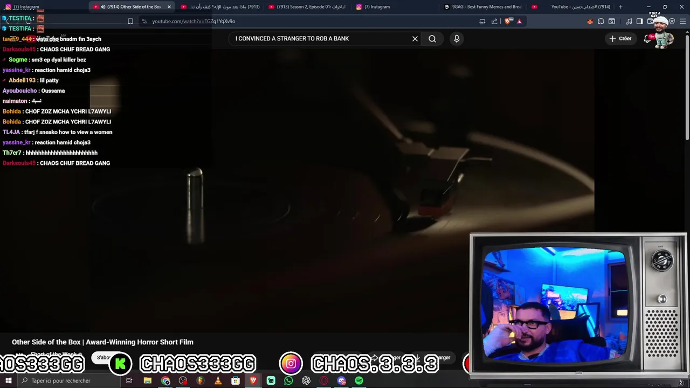Click the TL4JA chat message
The height and width of the screenshot is (388, 690).
(x=58, y=132)
